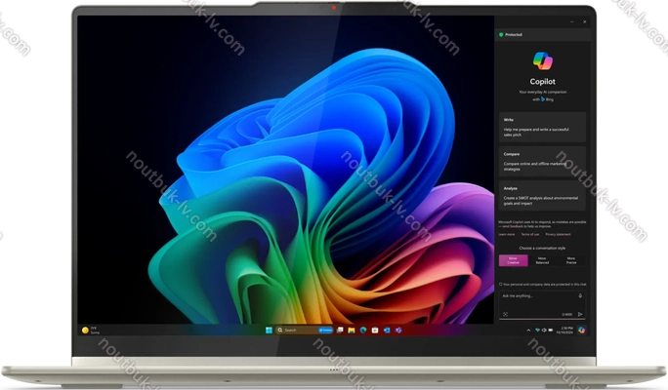Image resolution: width=668 pixels, height=390 pixels.
Task: Click the add screenshot icon in Copilot
Action: coord(505,314)
